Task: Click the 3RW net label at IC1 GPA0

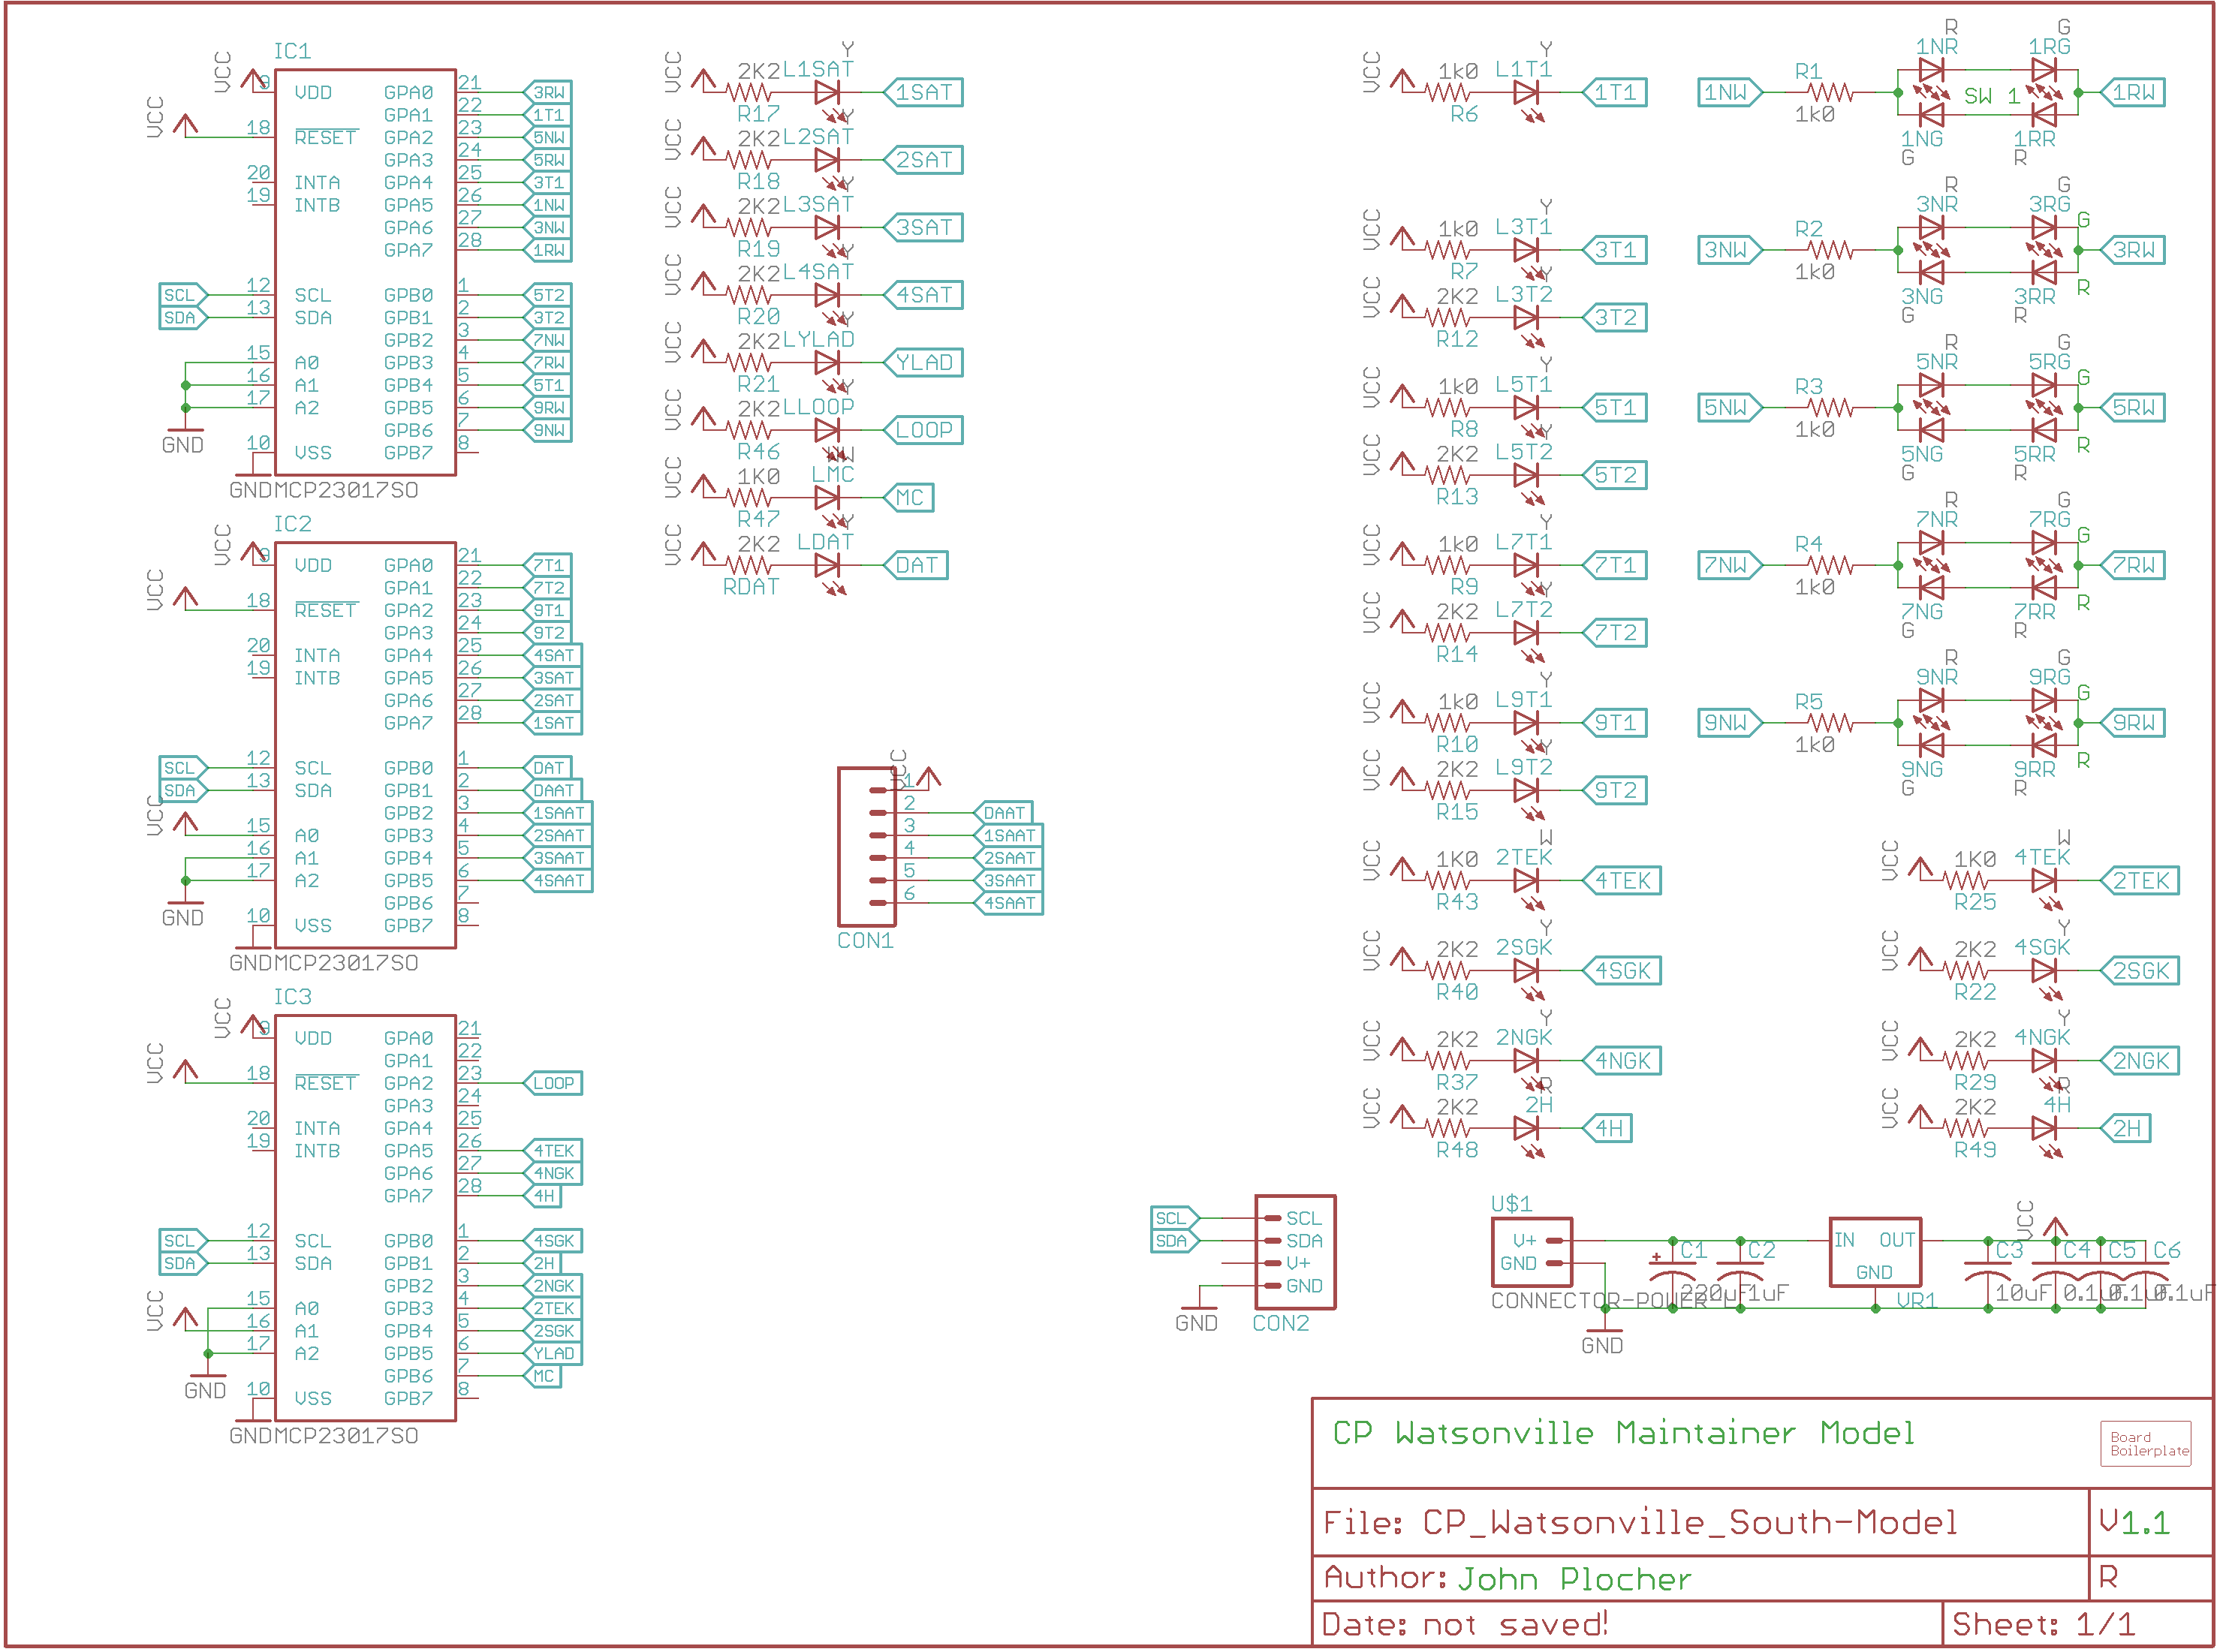Action: tap(548, 93)
